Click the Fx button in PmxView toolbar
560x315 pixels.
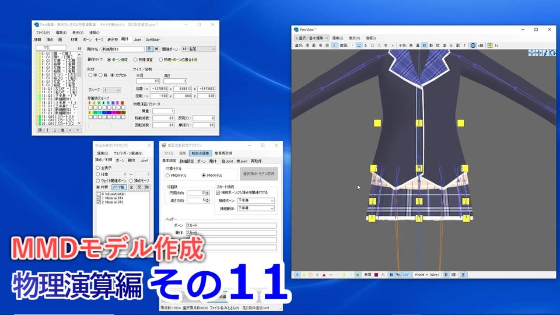coord(497,45)
